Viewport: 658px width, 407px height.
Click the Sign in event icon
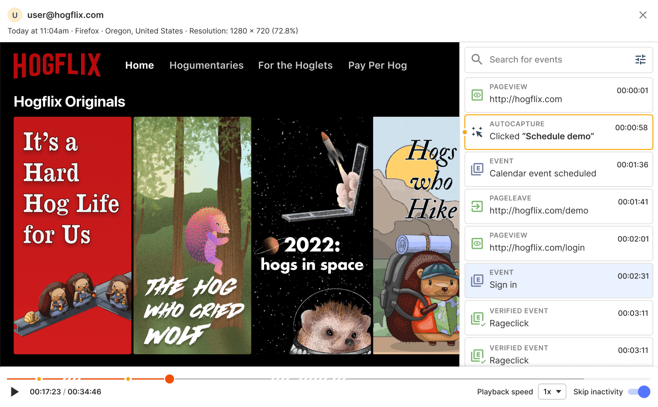click(x=477, y=280)
